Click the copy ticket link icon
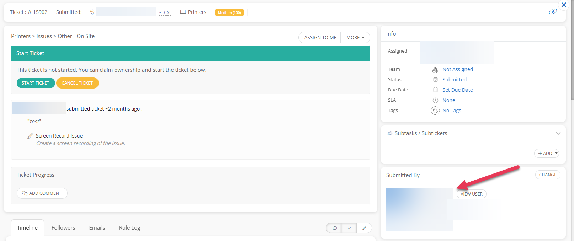Viewport: 574px width, 241px height. pyautogui.click(x=553, y=12)
